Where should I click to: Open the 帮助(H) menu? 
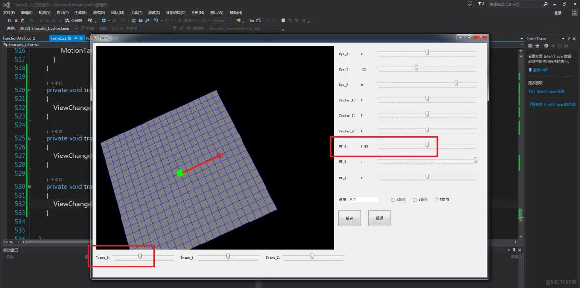click(236, 13)
